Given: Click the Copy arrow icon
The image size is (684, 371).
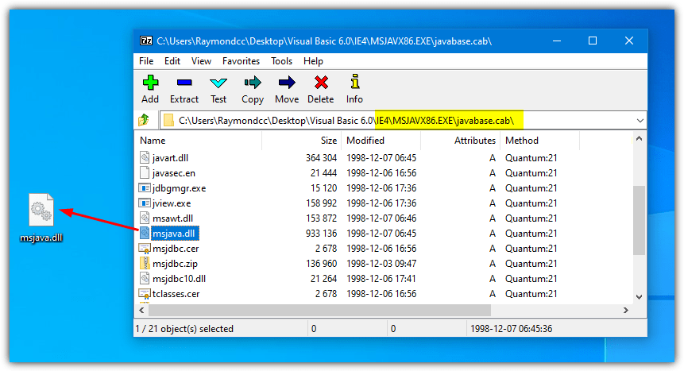Looking at the screenshot, I should (253, 83).
